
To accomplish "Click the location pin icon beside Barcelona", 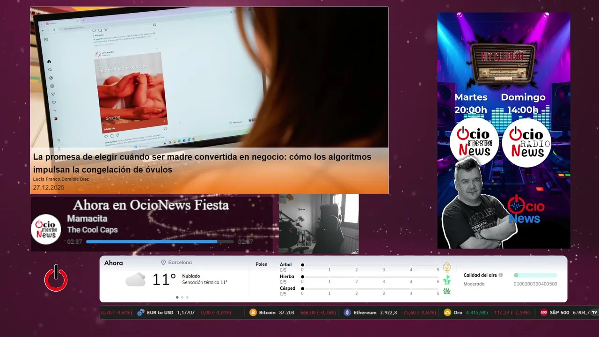I will 163,263.
